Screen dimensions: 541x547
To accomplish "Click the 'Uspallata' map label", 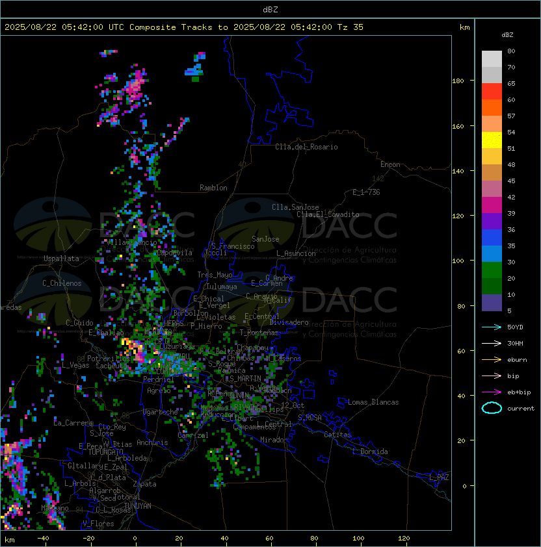I will pos(61,259).
